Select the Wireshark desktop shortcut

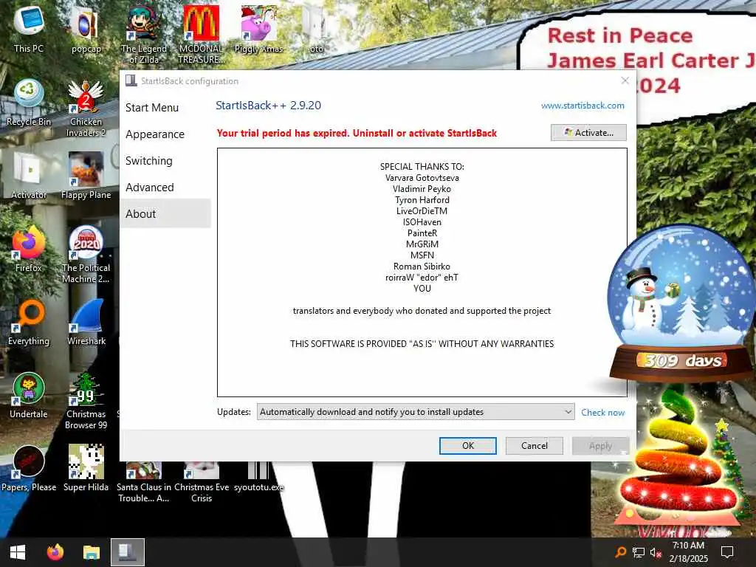point(86,323)
